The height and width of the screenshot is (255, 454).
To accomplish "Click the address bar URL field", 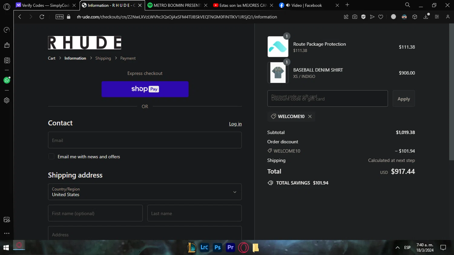I will 177,17.
